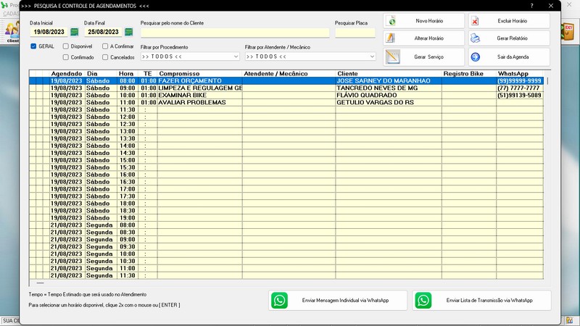The image size is (580, 326).
Task: Select the Sábado 19:00 time slot
Action: click(286, 218)
